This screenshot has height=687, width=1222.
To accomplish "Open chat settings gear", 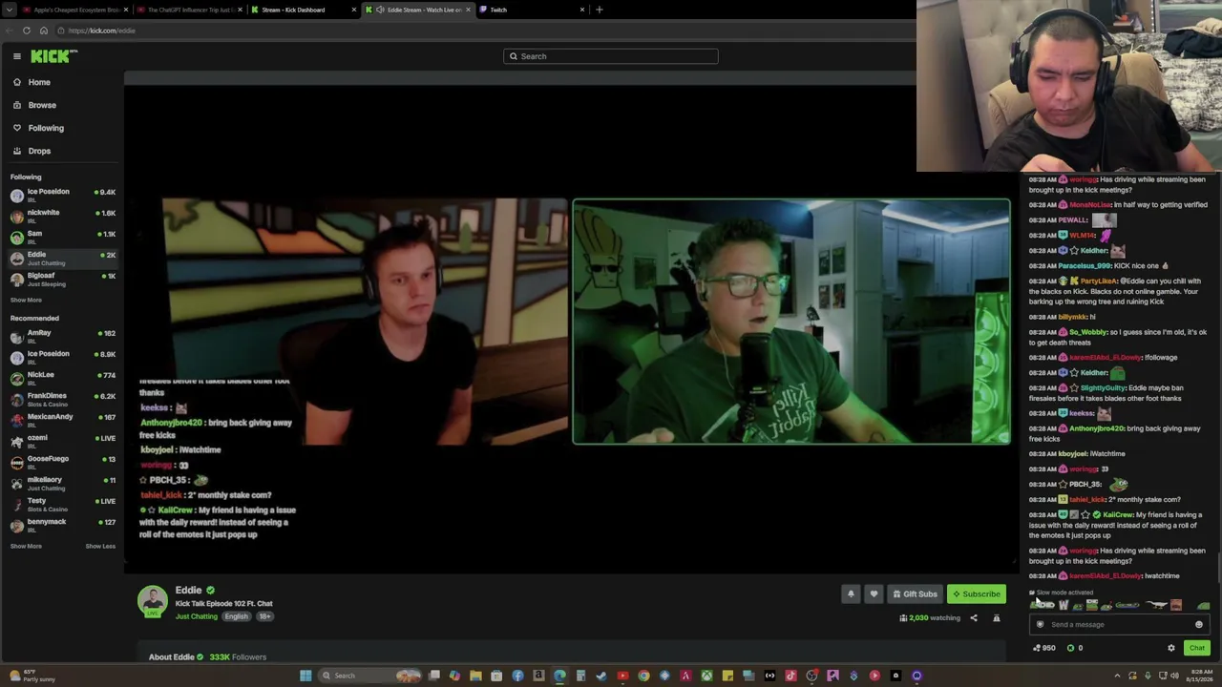I will (1171, 648).
